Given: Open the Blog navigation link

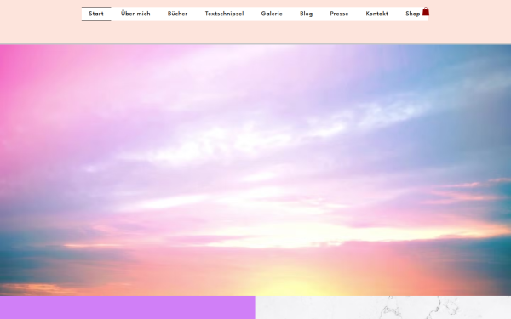Looking at the screenshot, I should coord(307,14).
